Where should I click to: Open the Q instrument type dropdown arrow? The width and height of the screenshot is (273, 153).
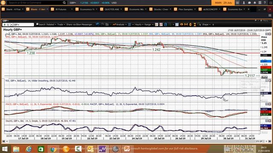tap(12, 25)
